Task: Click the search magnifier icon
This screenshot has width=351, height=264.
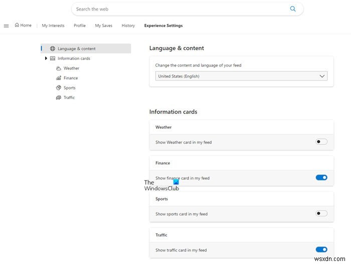Action: click(293, 9)
